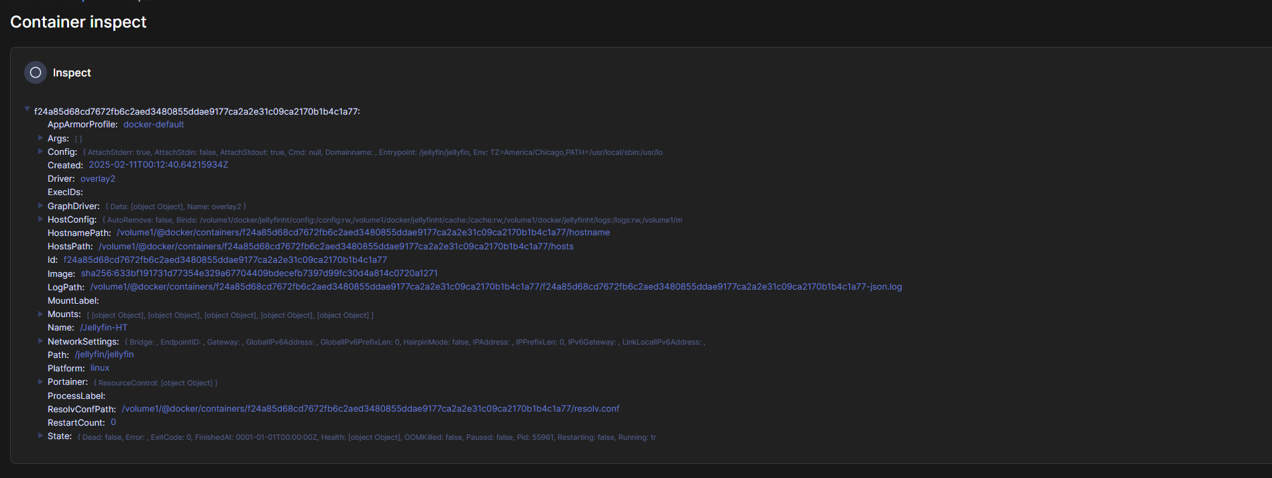
Task: Click the ResolvConfPath resolv.conf value
Action: click(370, 409)
